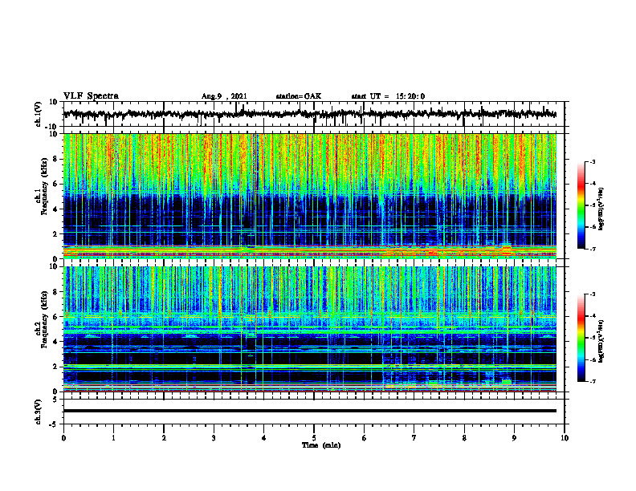The height and width of the screenshot is (491, 636).
Task: Click the ch.1 spectrogram color bar
Action: [581, 205]
